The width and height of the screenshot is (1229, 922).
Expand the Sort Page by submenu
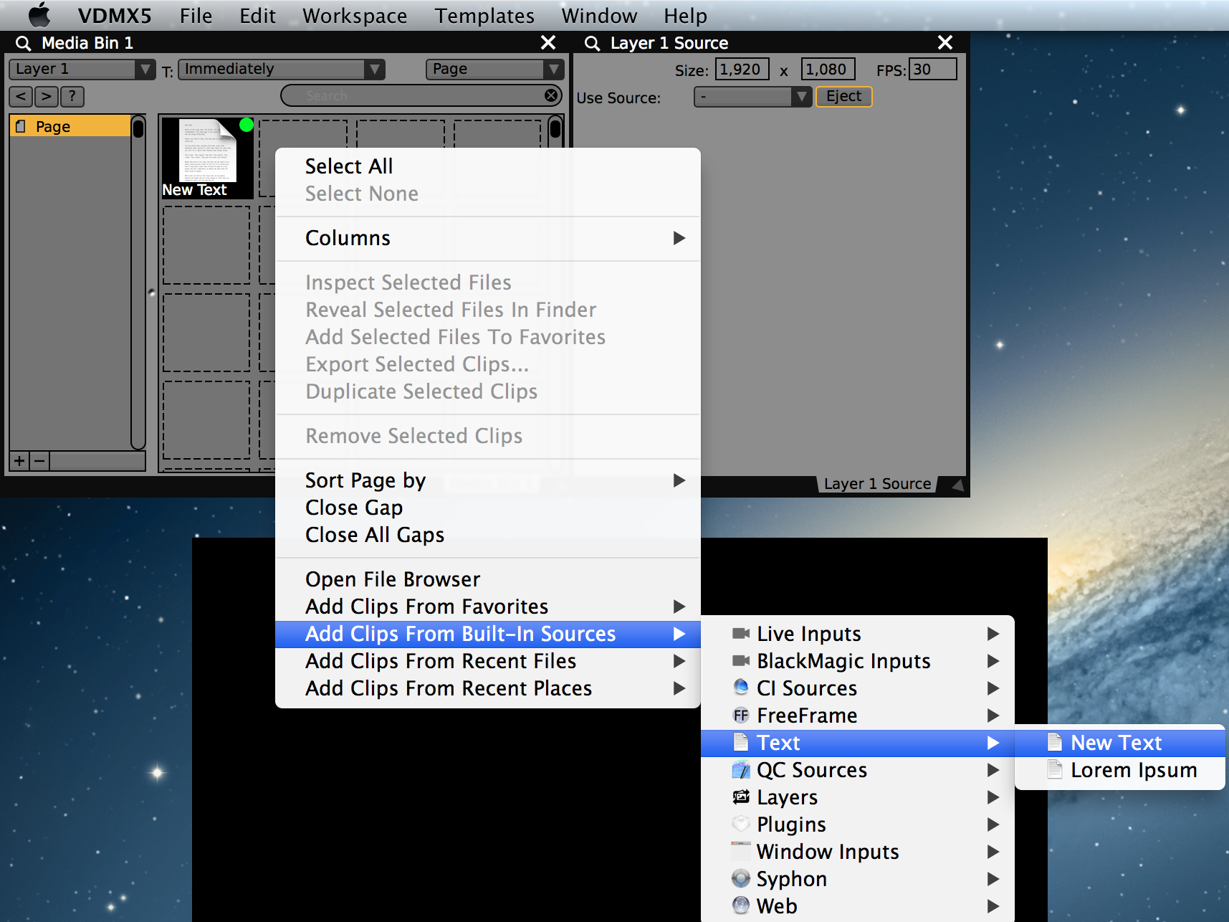487,480
